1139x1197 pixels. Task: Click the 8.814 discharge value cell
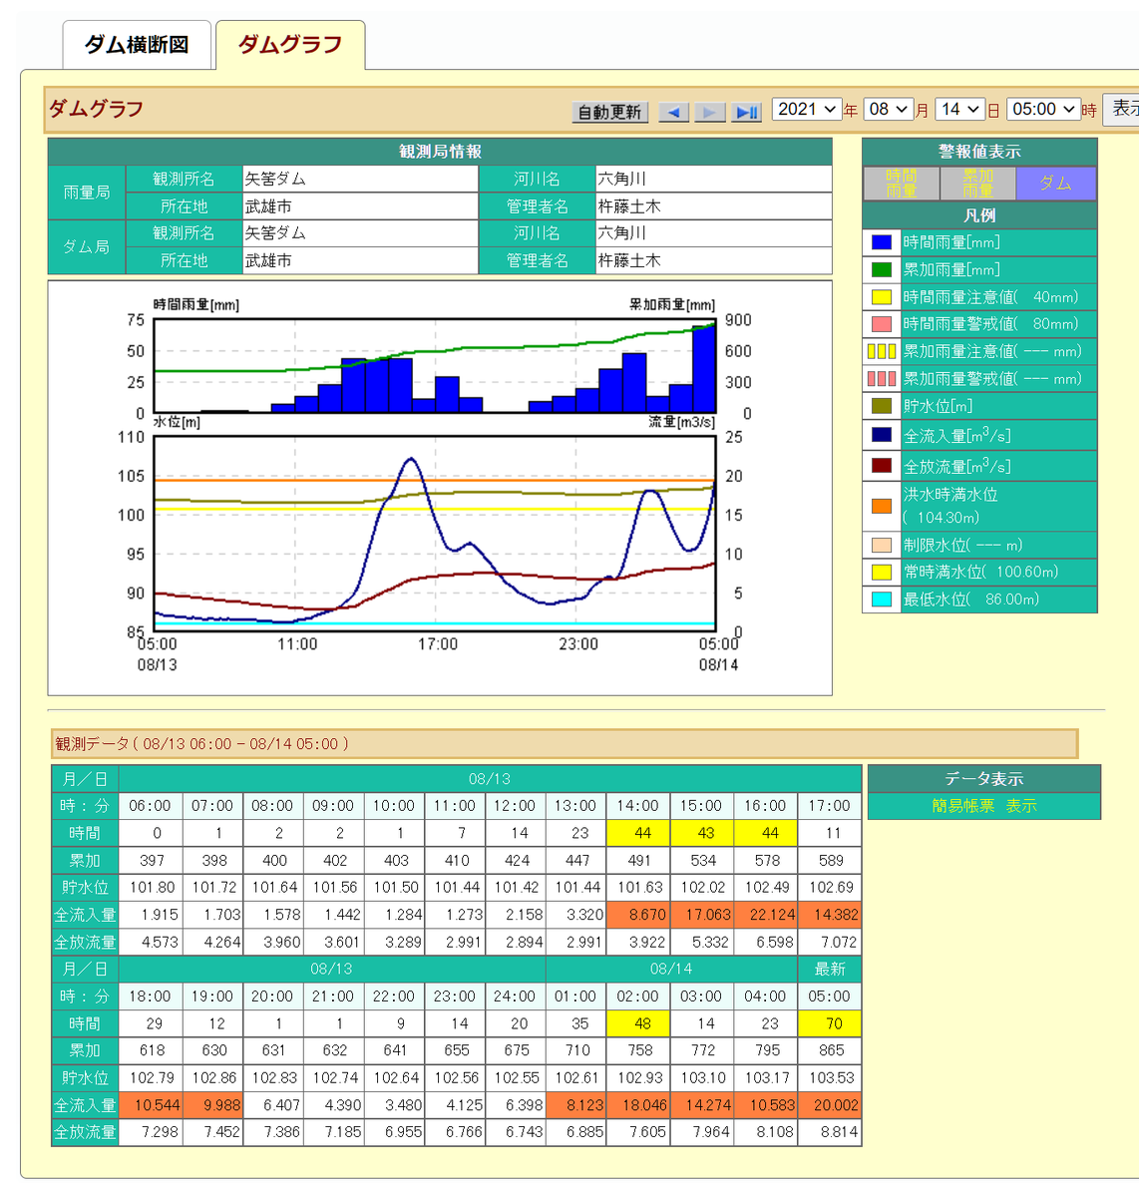(x=830, y=1132)
